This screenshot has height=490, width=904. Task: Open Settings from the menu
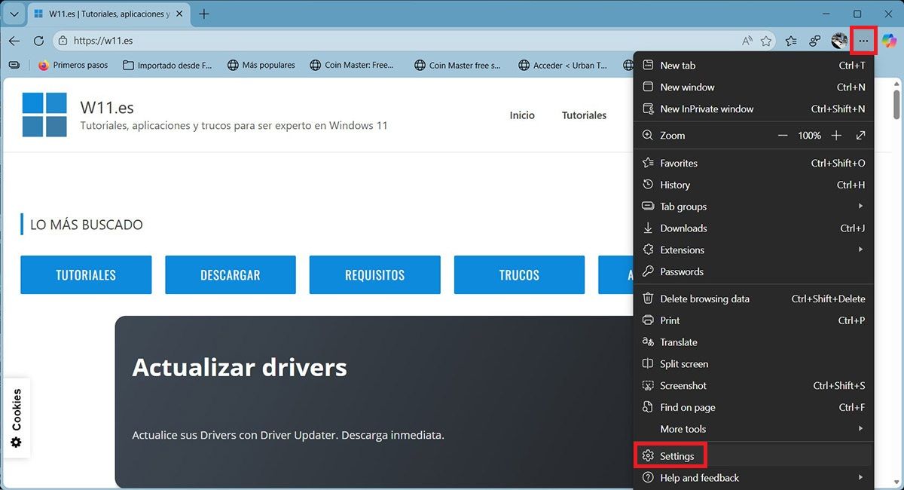click(676, 456)
